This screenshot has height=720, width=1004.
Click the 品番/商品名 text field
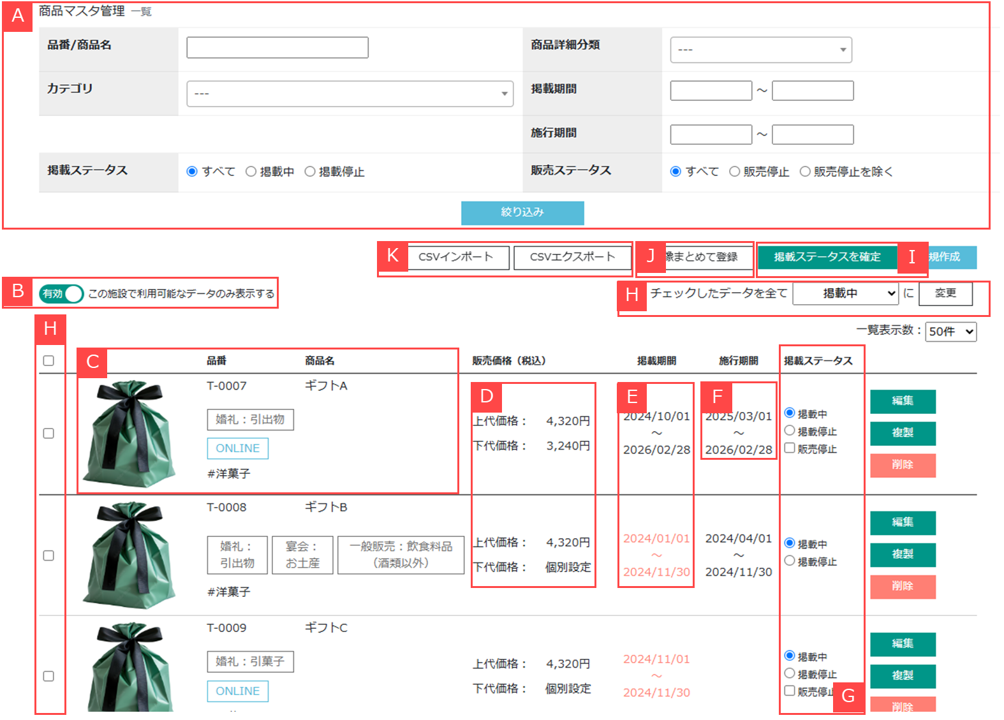(277, 47)
